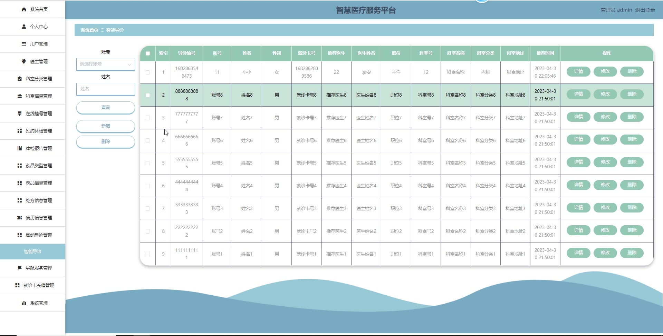Check the checkbox for row 账号4

click(148, 186)
